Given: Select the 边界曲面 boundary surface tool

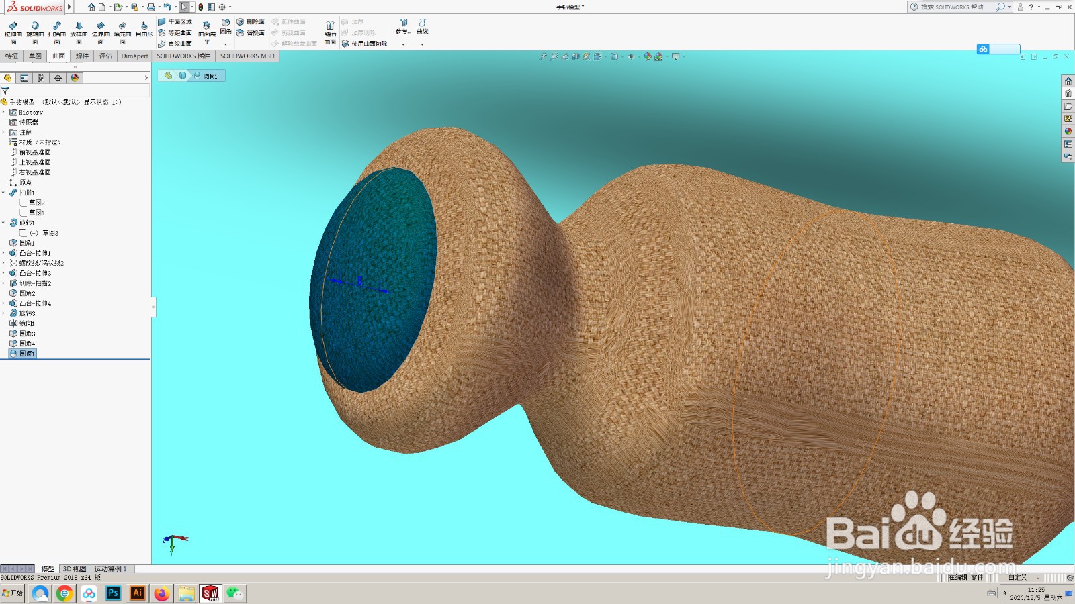Looking at the screenshot, I should pyautogui.click(x=101, y=32).
